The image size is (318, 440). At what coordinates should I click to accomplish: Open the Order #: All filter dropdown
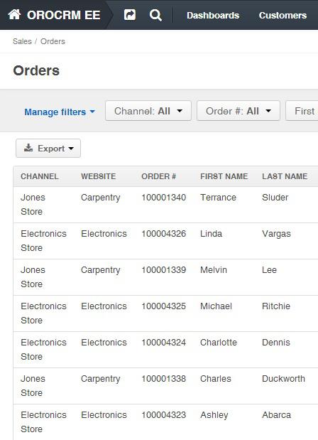tap(238, 111)
